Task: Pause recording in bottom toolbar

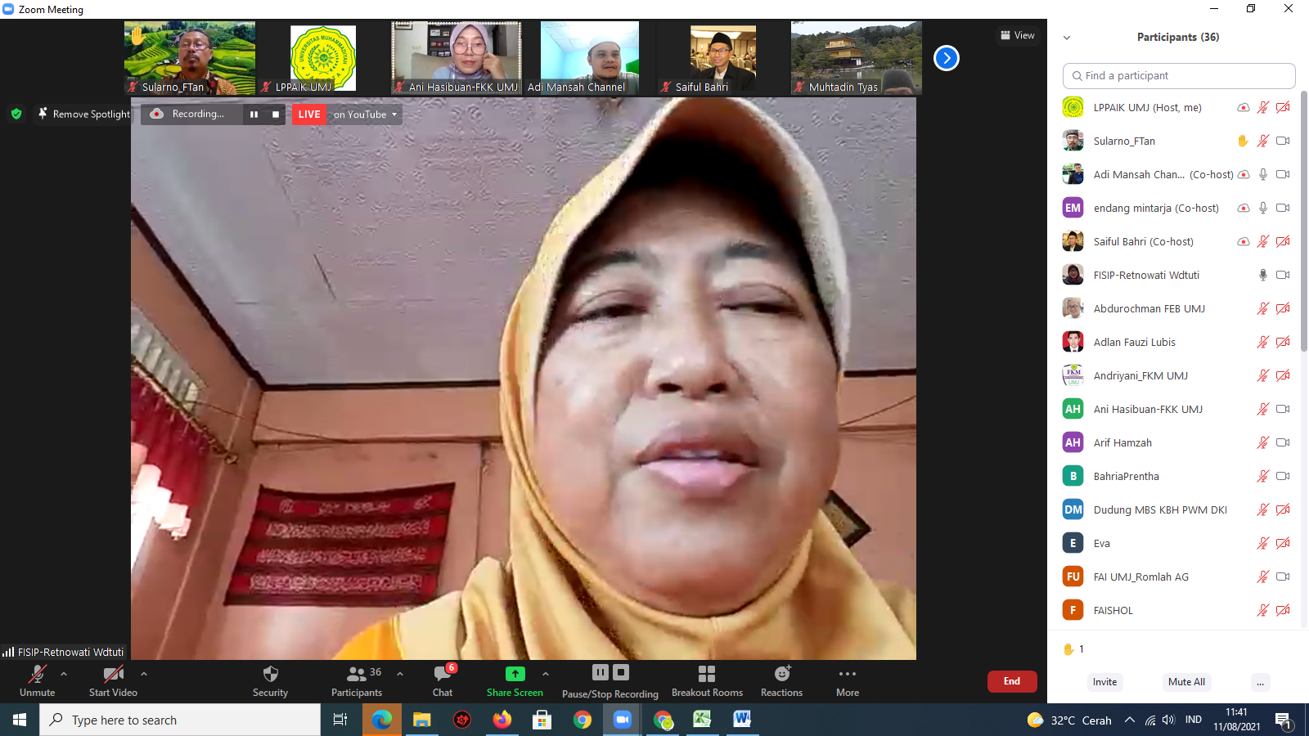Action: (601, 672)
